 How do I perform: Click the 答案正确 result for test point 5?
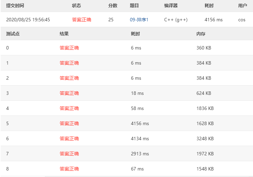tap(69, 123)
